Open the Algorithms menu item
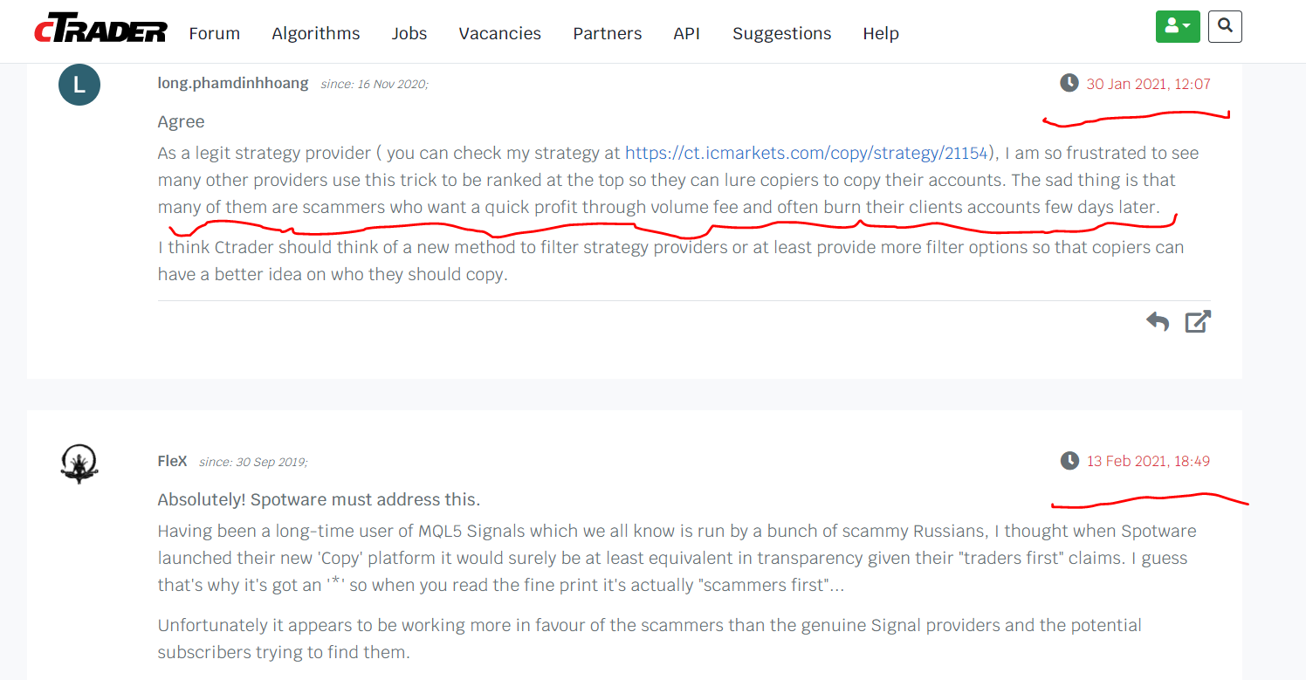The image size is (1306, 680). (x=316, y=33)
